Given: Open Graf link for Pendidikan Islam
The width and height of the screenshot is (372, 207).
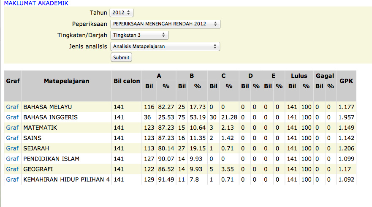Looking at the screenshot, I should click(x=12, y=159).
